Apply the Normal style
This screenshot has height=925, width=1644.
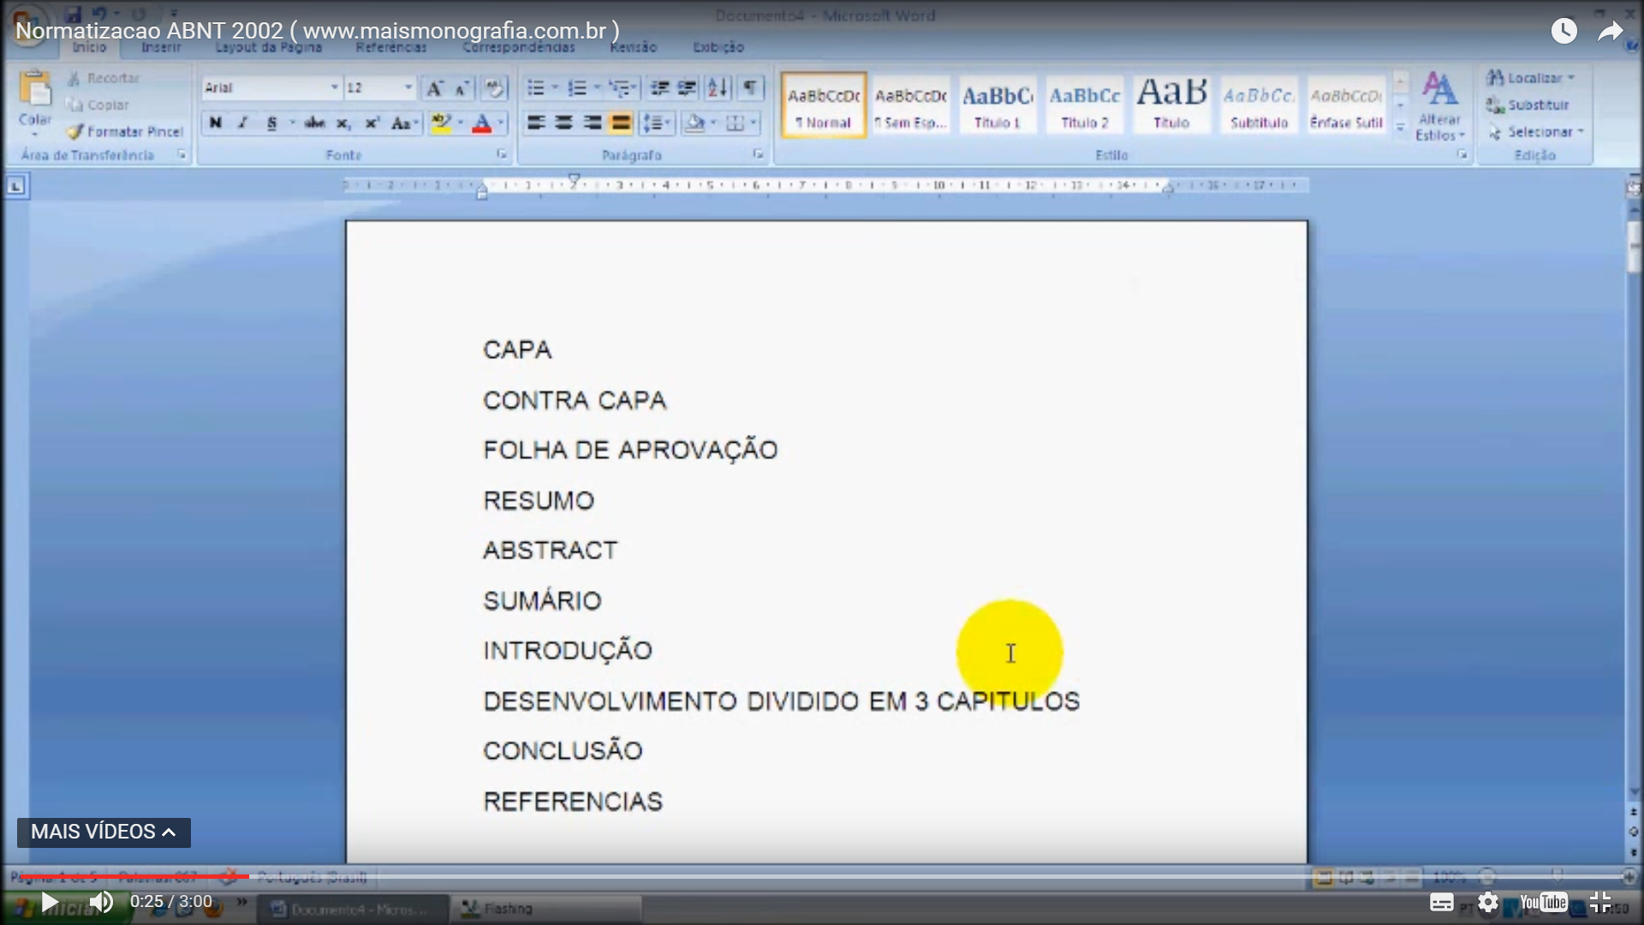pos(824,105)
